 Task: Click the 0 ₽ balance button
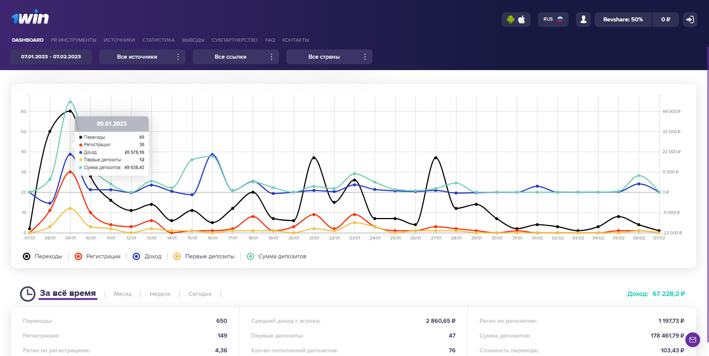click(665, 20)
